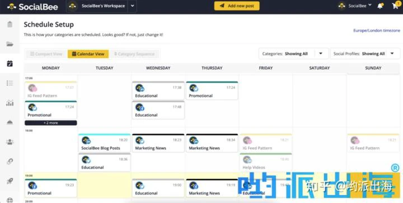Switch to Compact View tab
The width and height of the screenshot is (403, 203).
[46, 54]
